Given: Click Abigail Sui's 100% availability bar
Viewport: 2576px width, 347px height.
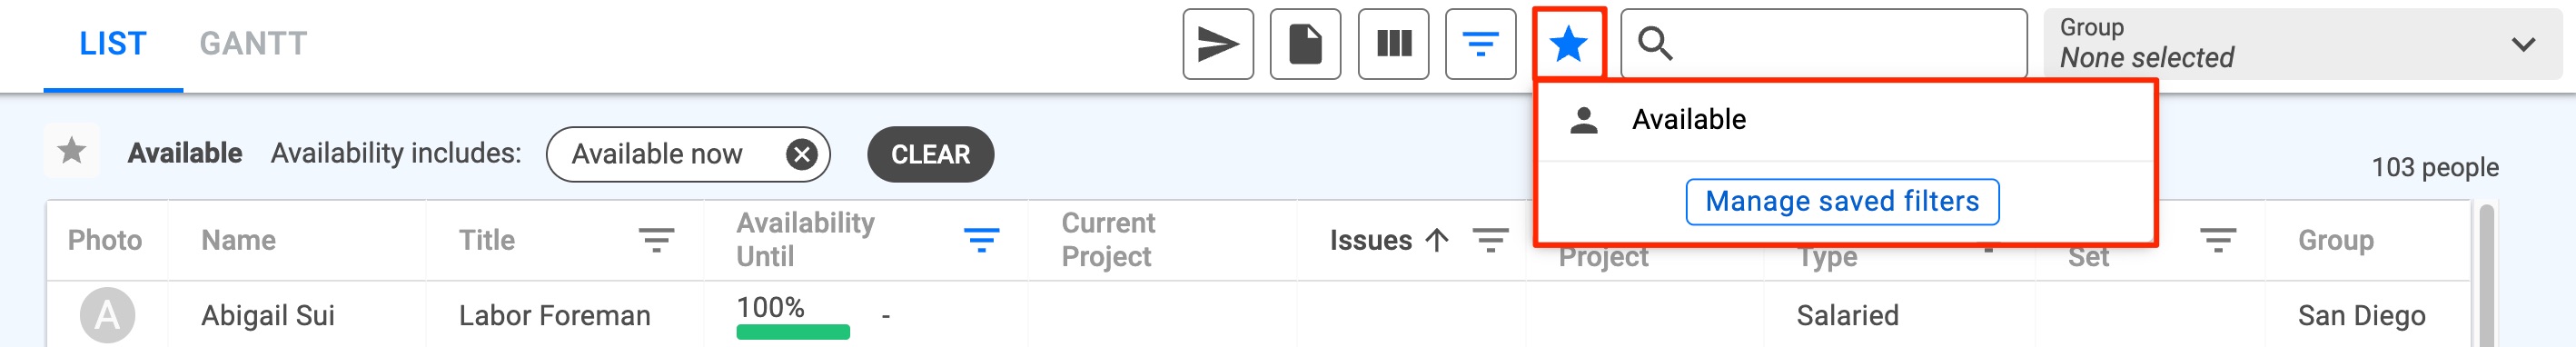Looking at the screenshot, I should point(793,332).
